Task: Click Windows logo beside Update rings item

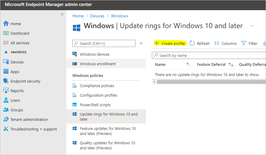Action: [x=75, y=114]
